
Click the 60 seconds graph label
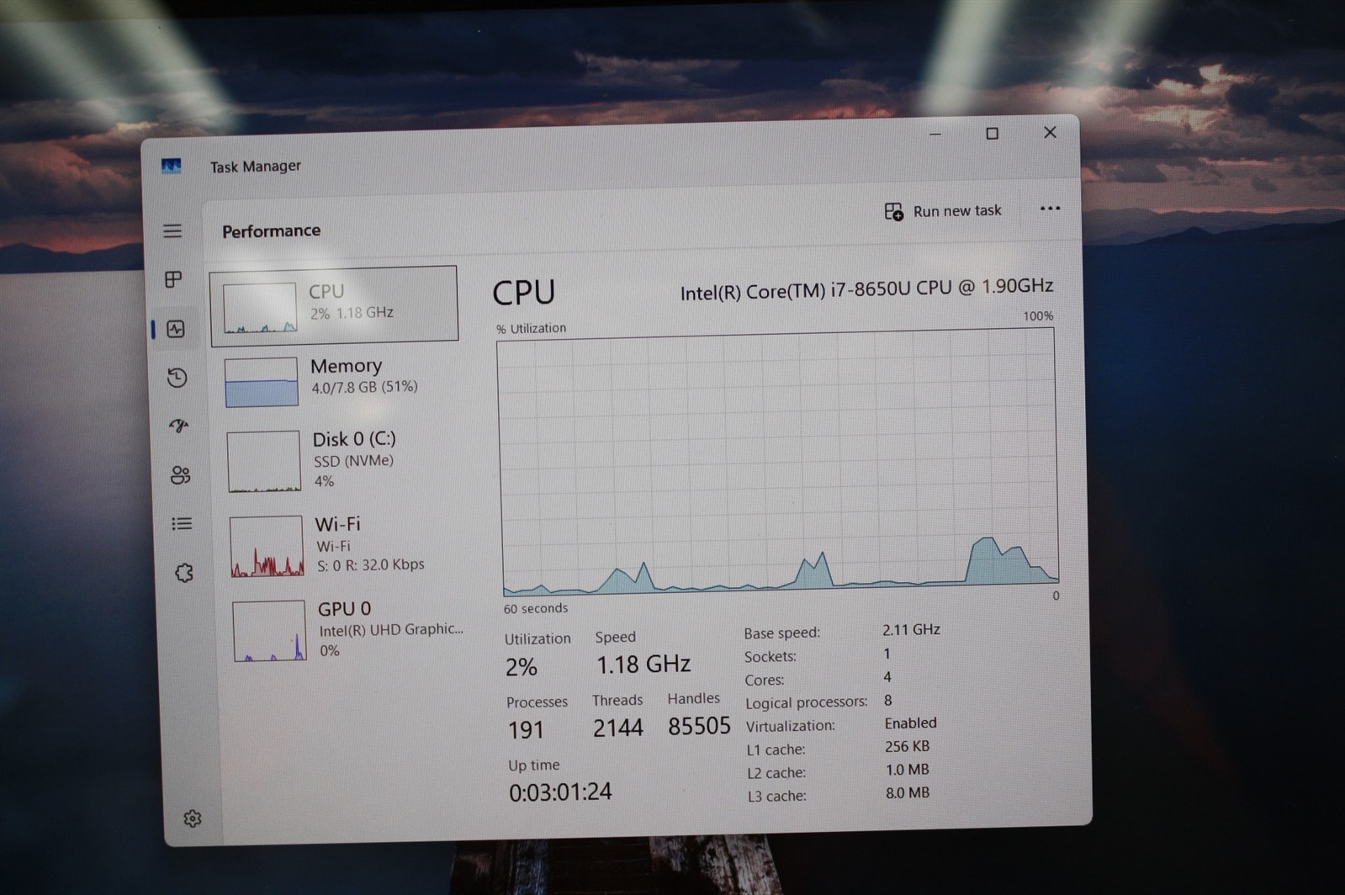535,609
